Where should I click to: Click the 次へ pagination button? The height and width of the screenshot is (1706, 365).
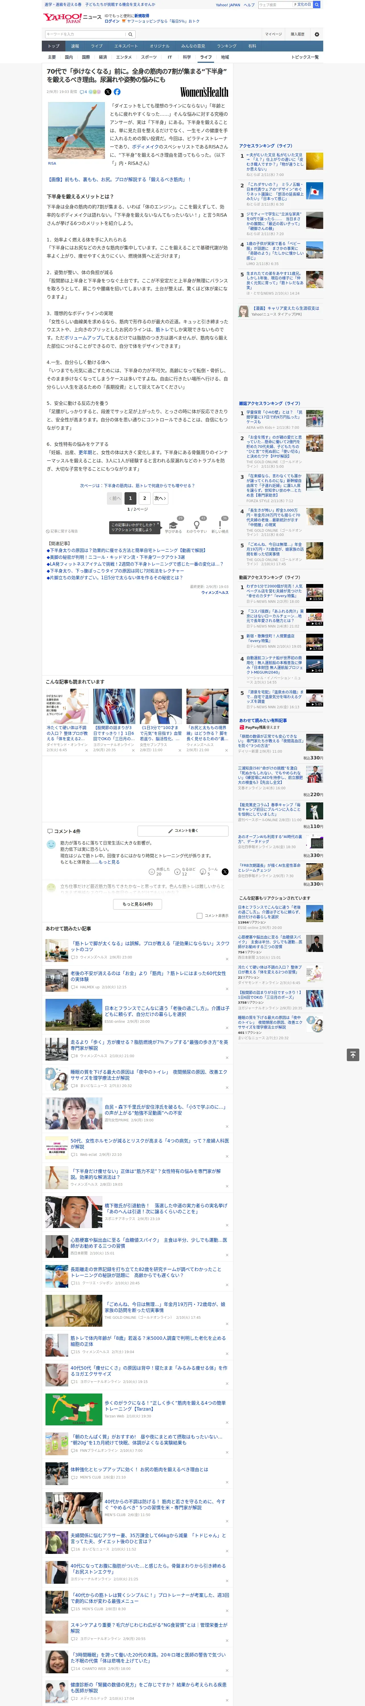[x=160, y=498]
